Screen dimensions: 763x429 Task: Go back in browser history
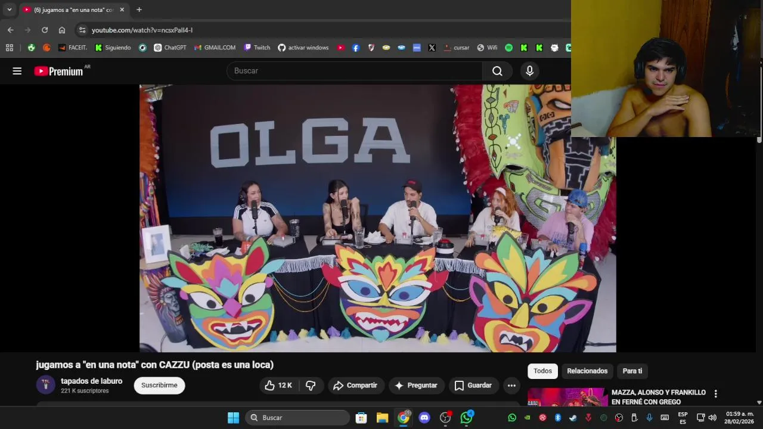[10, 30]
